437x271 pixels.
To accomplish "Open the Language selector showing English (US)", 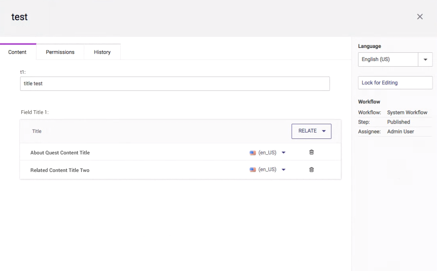I will pyautogui.click(x=426, y=59).
